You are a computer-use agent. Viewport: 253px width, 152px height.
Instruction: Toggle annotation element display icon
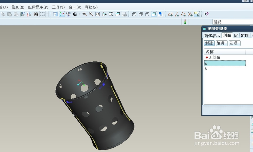pyautogui.click(x=197, y=14)
